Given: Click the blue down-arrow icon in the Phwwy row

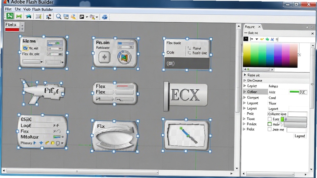Looking at the screenshot, I should (x=41, y=143).
